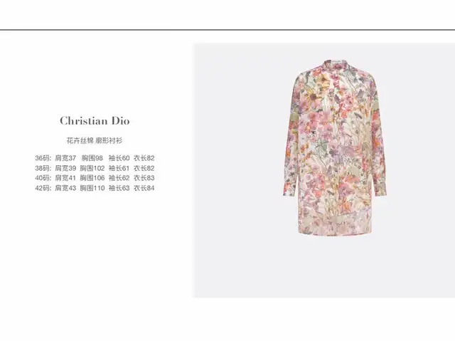
Task: Select the 花卉丝棉 廓形衬衫 product title
Action: 95,141
